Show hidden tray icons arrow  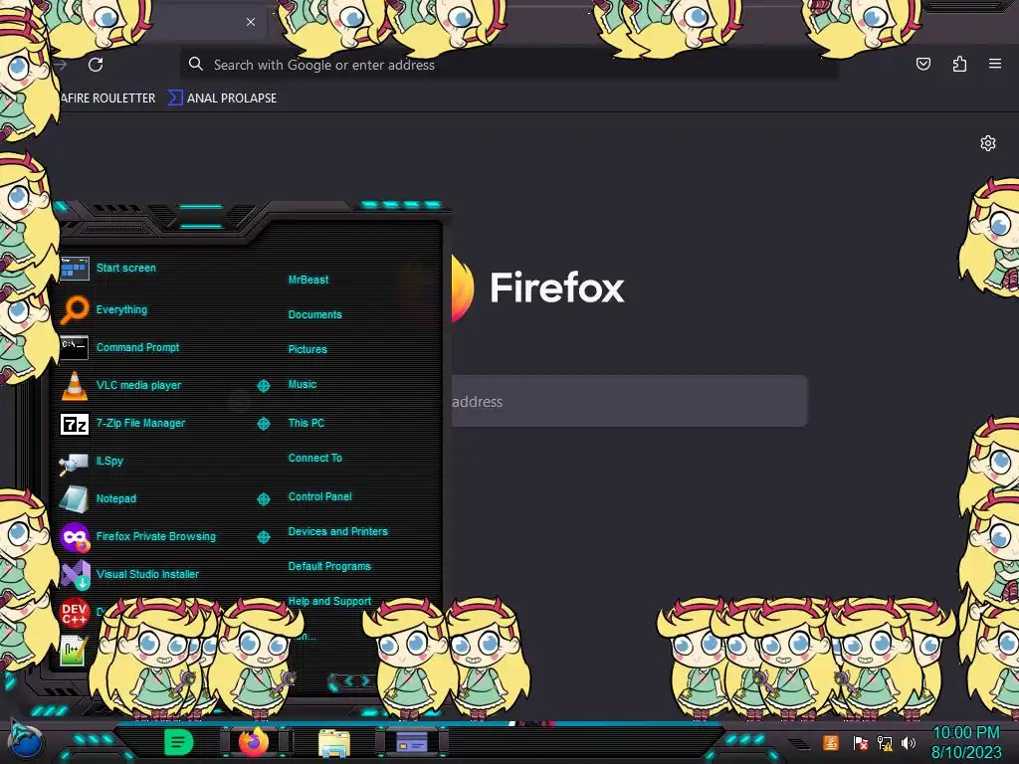tap(799, 743)
